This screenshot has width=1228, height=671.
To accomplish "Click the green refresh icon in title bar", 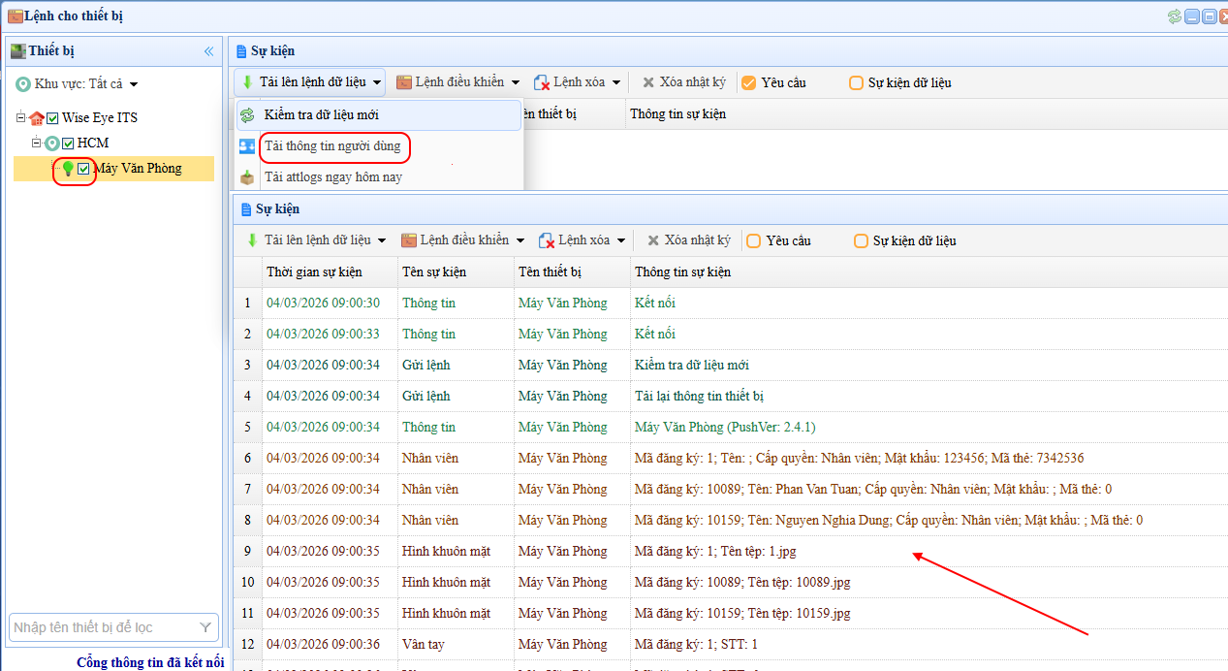I will [1175, 16].
